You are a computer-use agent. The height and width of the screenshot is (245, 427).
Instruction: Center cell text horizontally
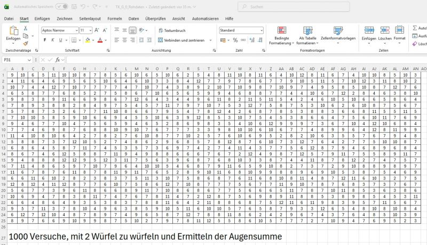[x=124, y=40]
